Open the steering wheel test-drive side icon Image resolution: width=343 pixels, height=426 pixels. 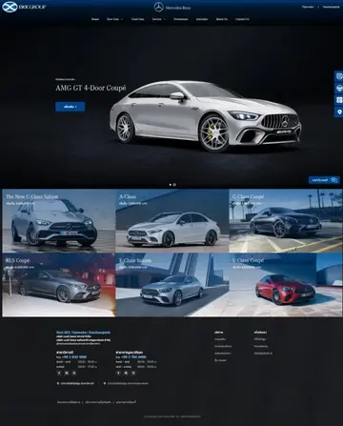[x=339, y=88]
